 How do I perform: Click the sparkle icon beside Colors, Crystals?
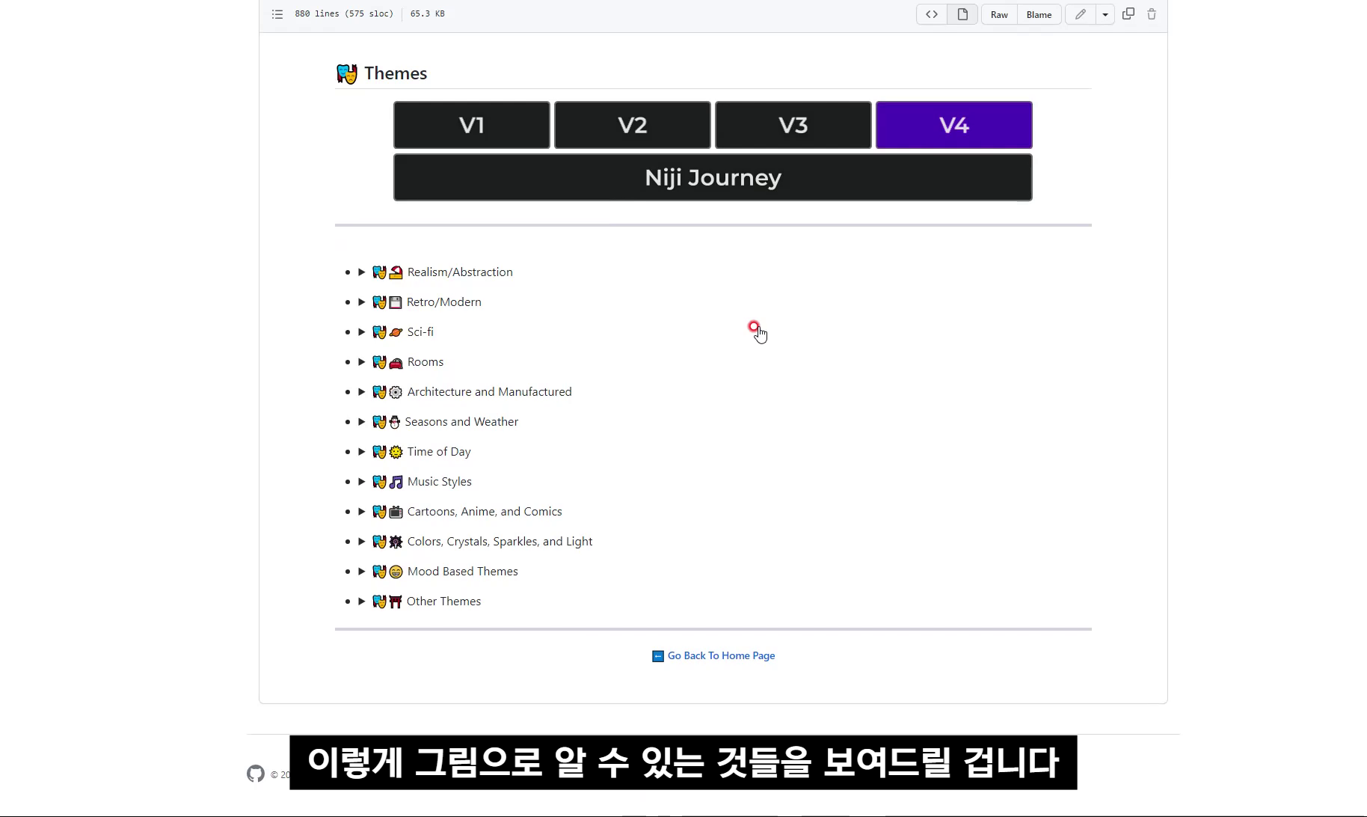[396, 542]
